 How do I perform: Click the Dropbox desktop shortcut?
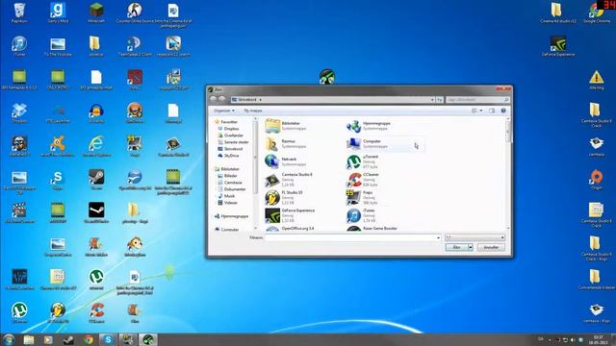point(19,113)
